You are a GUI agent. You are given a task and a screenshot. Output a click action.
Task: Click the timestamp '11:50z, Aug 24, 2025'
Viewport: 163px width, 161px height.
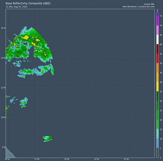(x=17, y=7)
